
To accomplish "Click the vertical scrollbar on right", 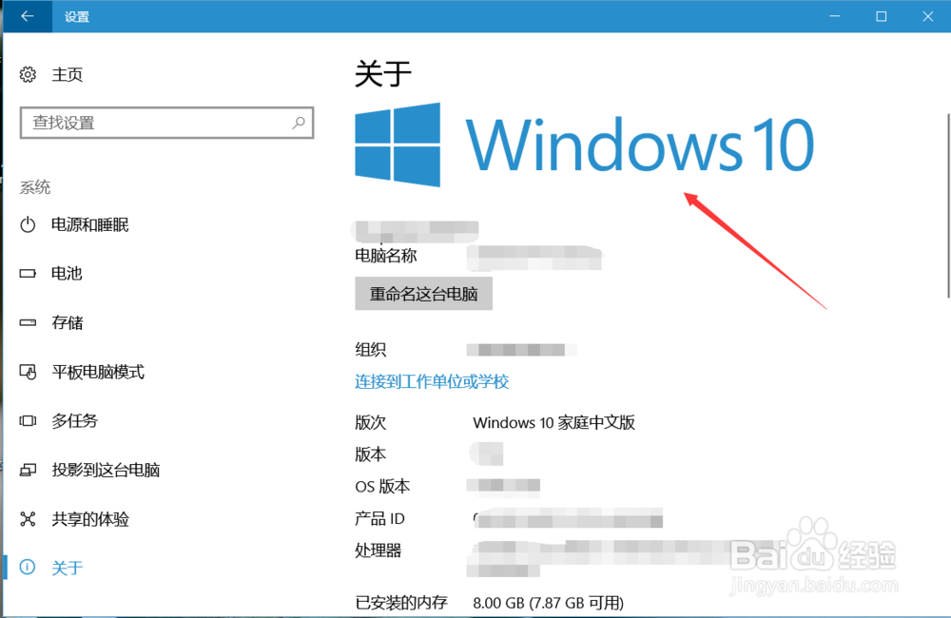I will 948,205.
